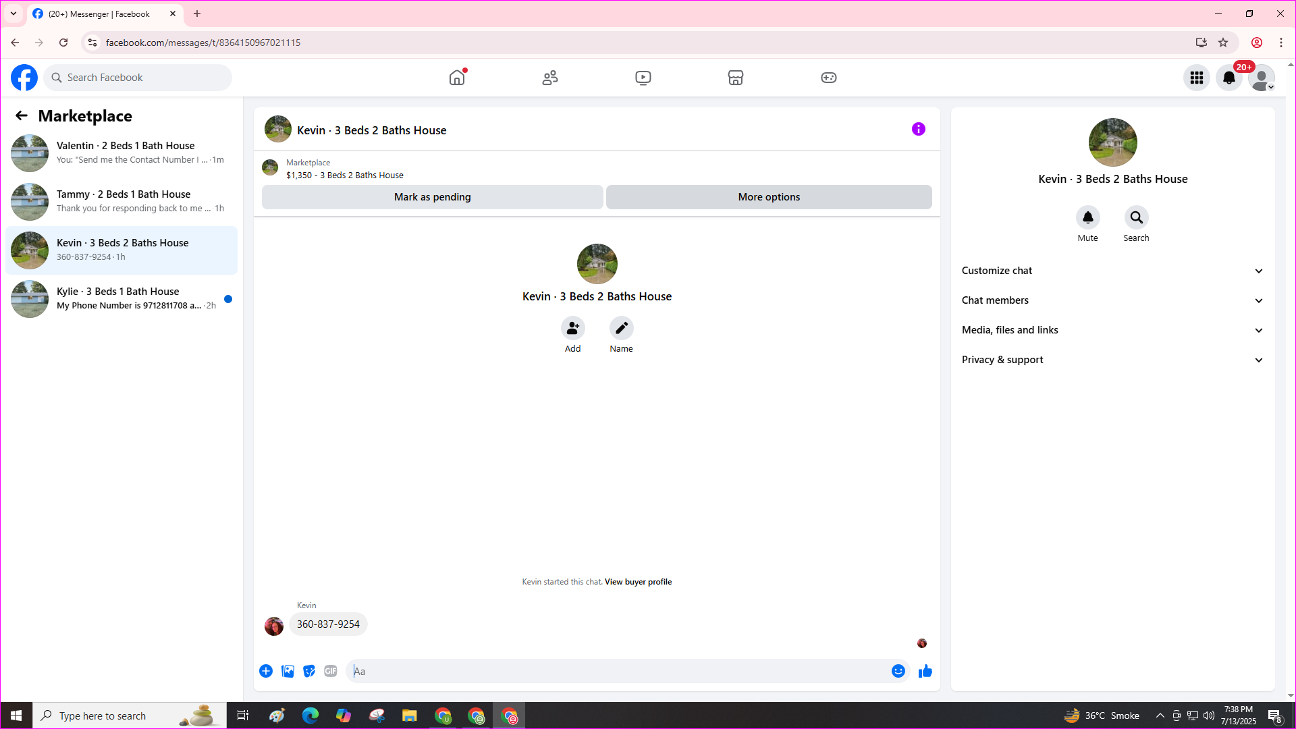Toggle conversation information panel icon
This screenshot has height=729, width=1296.
click(x=918, y=129)
